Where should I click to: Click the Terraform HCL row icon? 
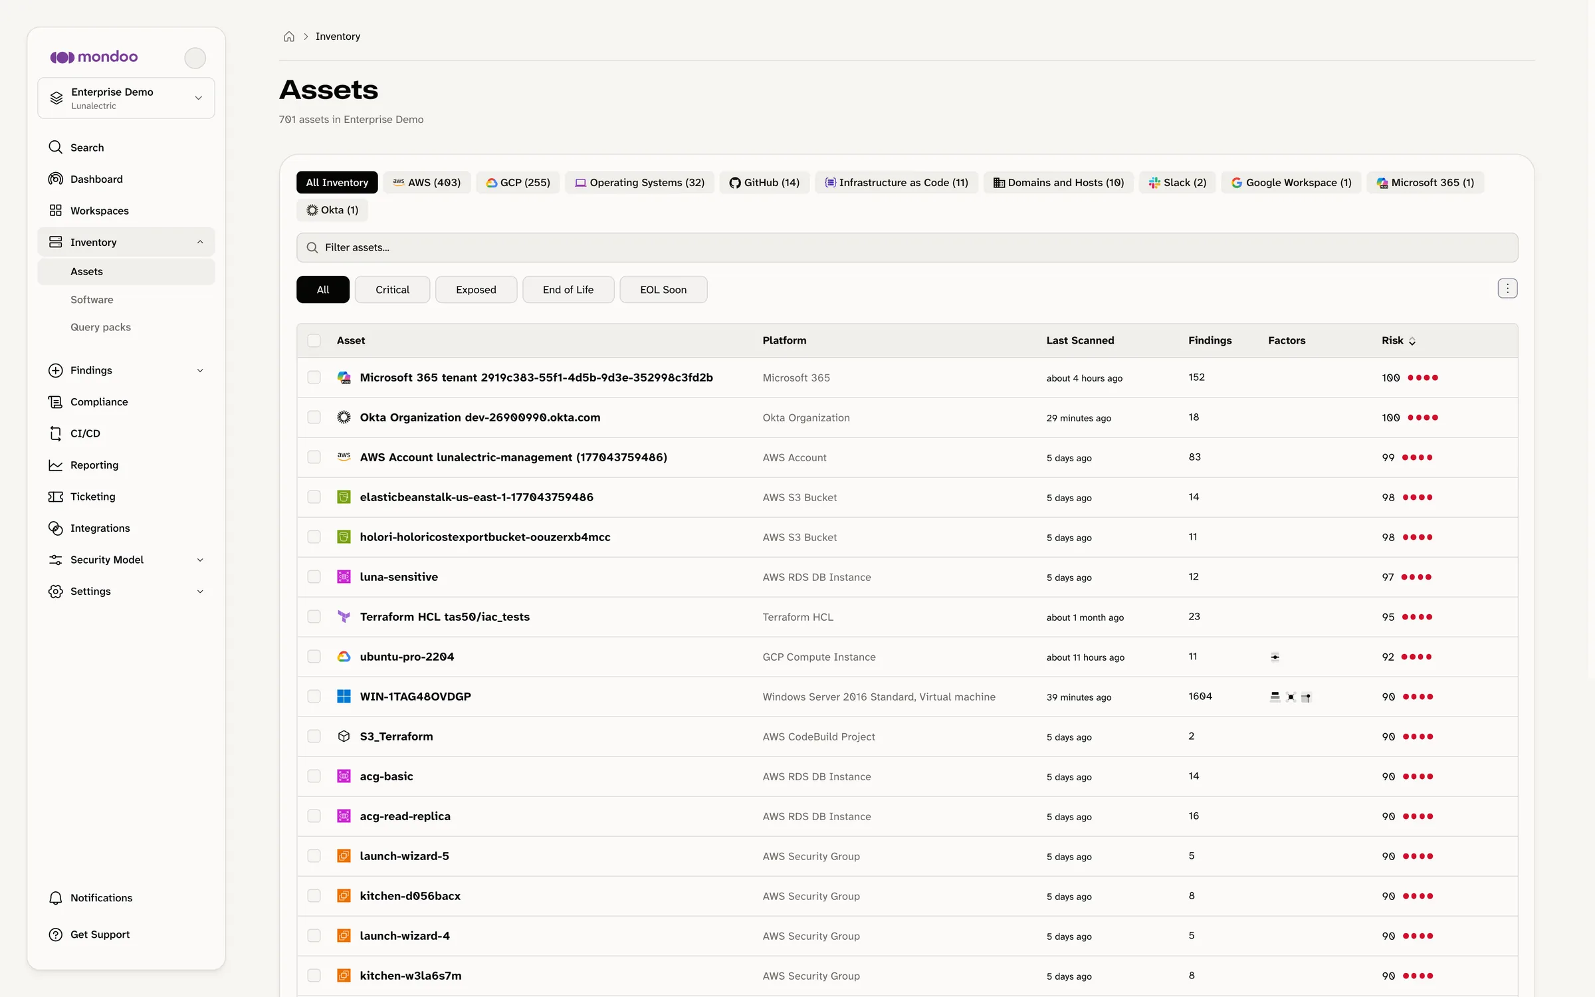(344, 617)
